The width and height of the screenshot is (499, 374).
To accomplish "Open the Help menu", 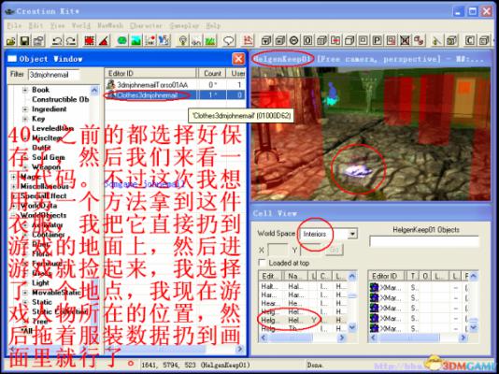I will click(x=214, y=26).
